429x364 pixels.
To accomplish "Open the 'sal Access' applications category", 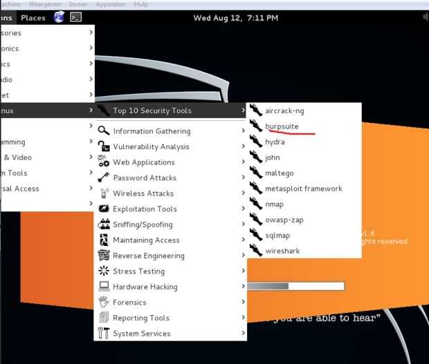I will (x=47, y=188).
